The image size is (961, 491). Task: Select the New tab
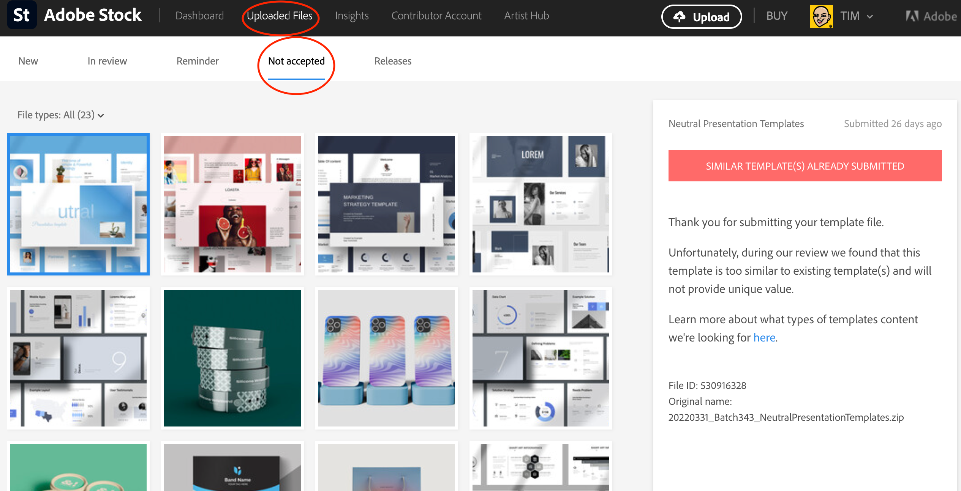[28, 61]
